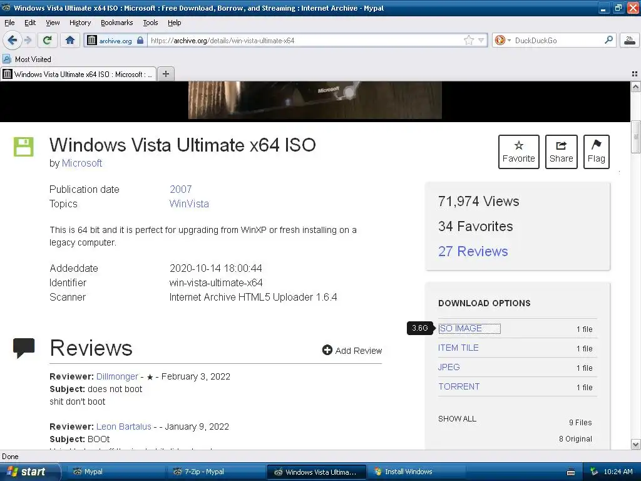Screen dimensions: 641x481
Task: Click the identifier value win-vista-ultimate-x64
Action: (216, 282)
